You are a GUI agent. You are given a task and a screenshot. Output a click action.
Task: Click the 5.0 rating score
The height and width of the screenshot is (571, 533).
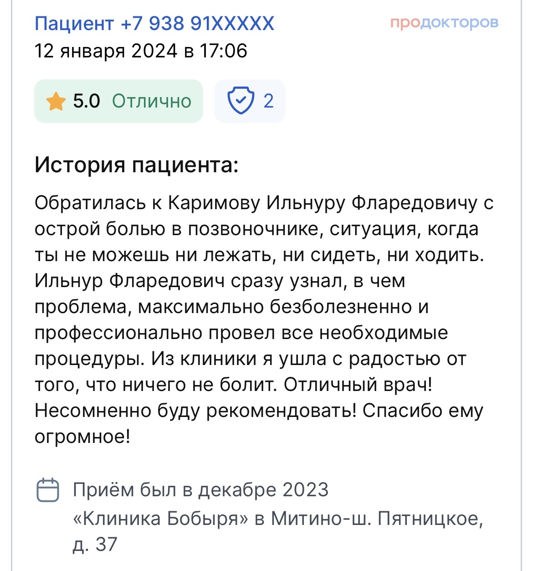[87, 101]
